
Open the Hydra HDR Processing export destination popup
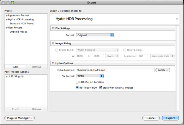coord(115,19)
